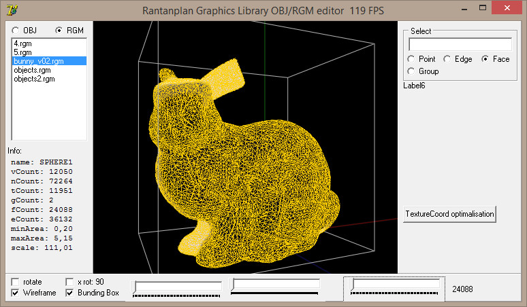Choose objects2.rgm from the list
Screen dimensions: 527x307
pyautogui.click(x=34, y=79)
